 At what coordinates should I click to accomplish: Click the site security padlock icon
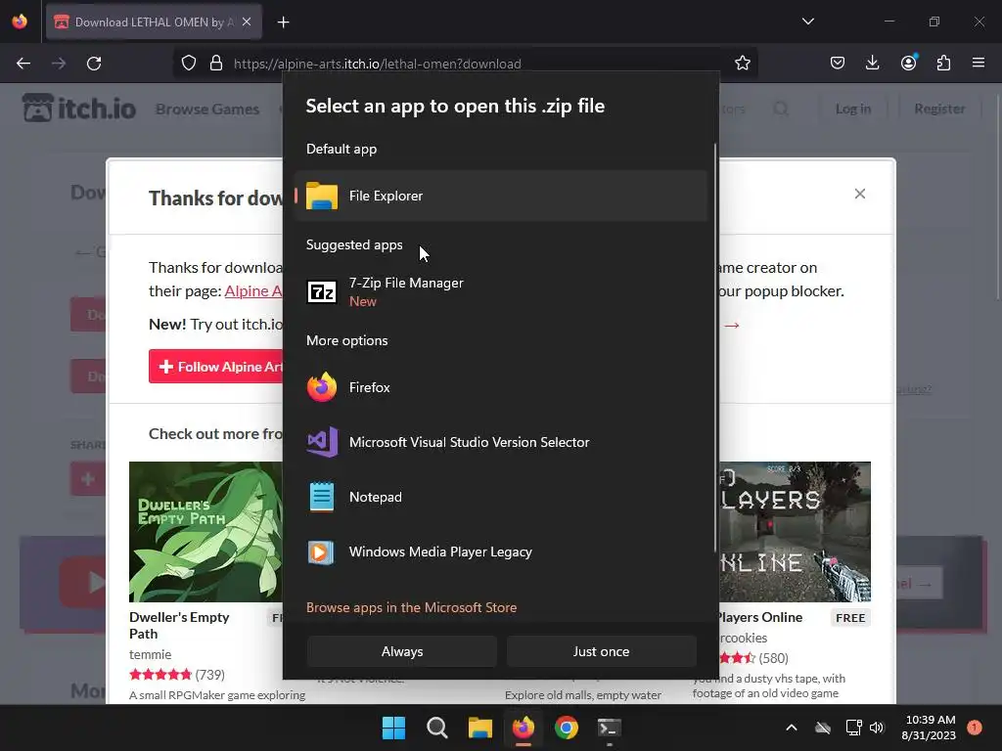pyautogui.click(x=216, y=64)
